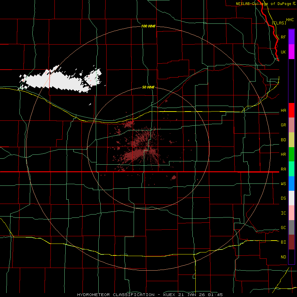The height and width of the screenshot is (297, 297).
Task: Click the GR legend label
Action: (x=283, y=125)
